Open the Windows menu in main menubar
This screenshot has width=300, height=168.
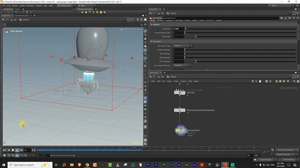[30, 6]
